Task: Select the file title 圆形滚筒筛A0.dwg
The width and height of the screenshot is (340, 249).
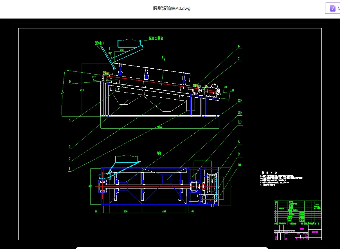Action: tap(172, 8)
